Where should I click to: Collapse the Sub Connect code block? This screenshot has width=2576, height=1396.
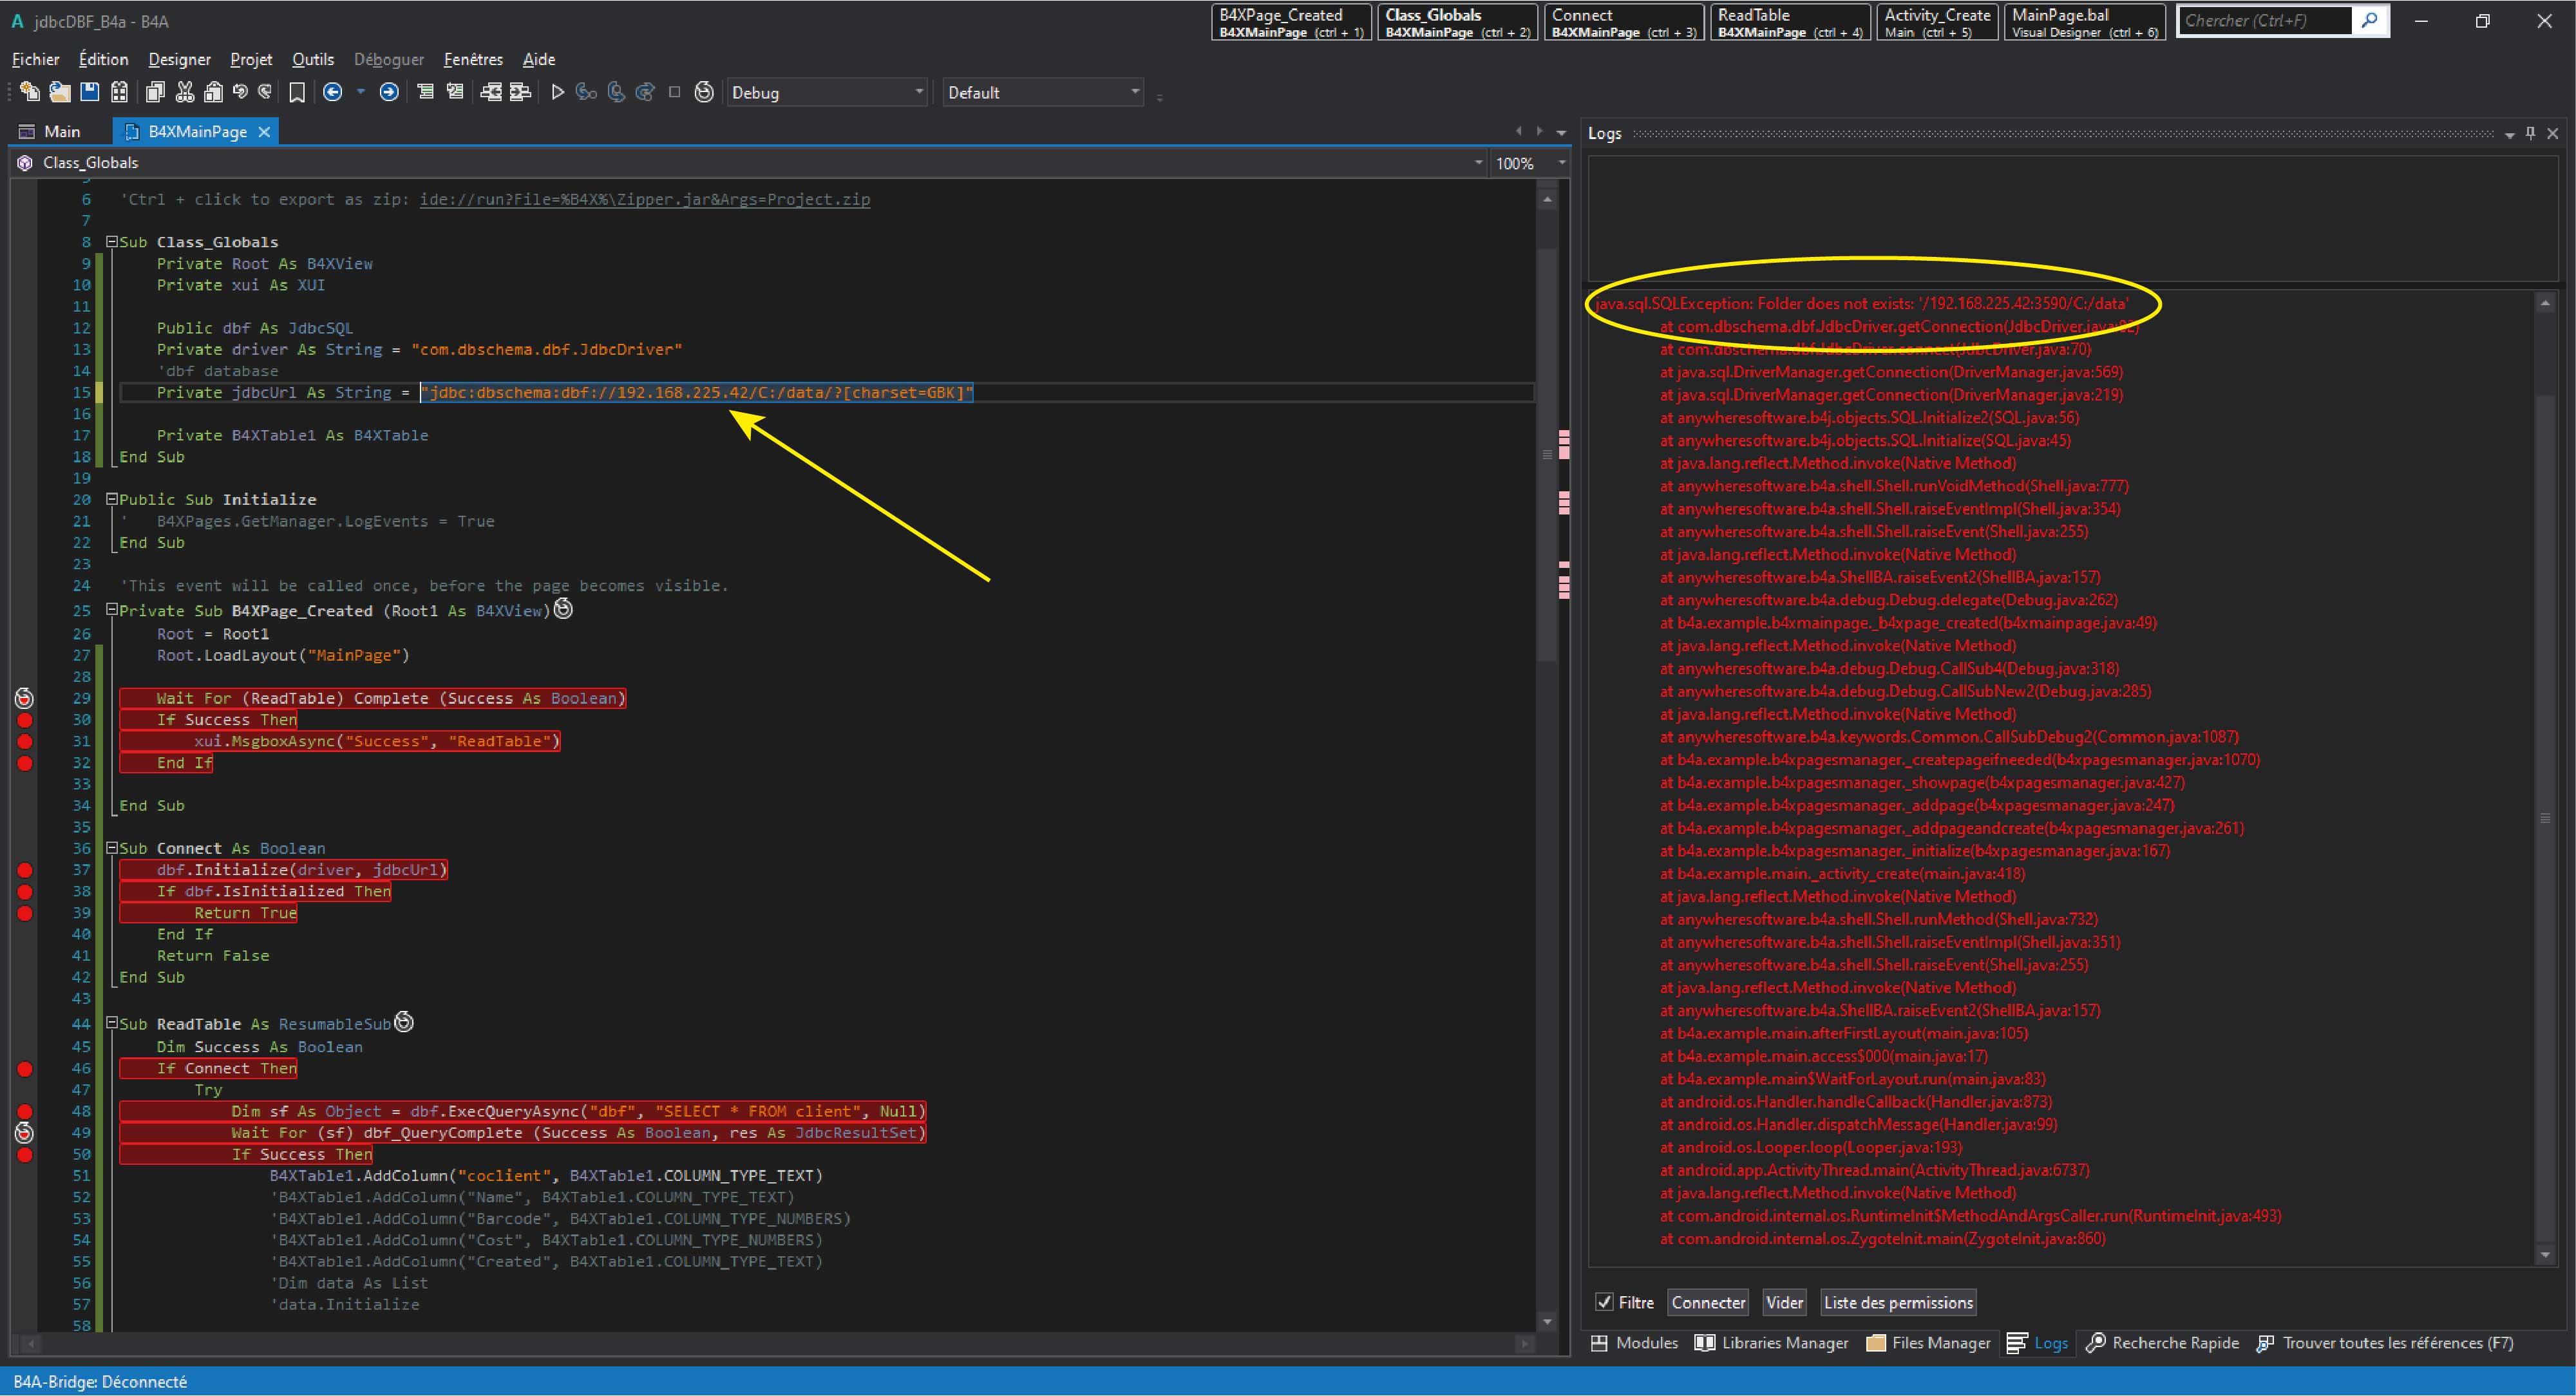tap(112, 848)
